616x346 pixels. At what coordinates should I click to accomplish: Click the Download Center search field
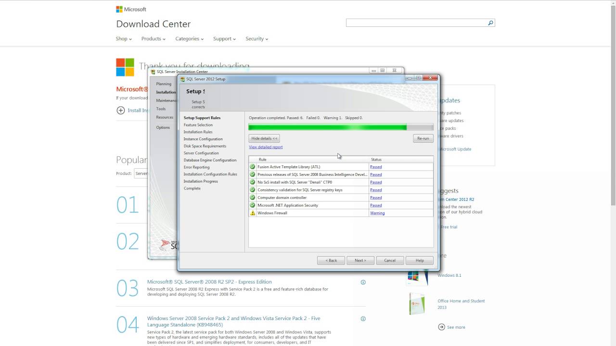417,23
